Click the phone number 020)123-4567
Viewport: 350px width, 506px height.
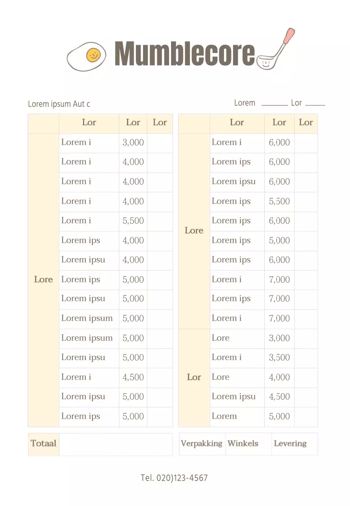pyautogui.click(x=174, y=478)
